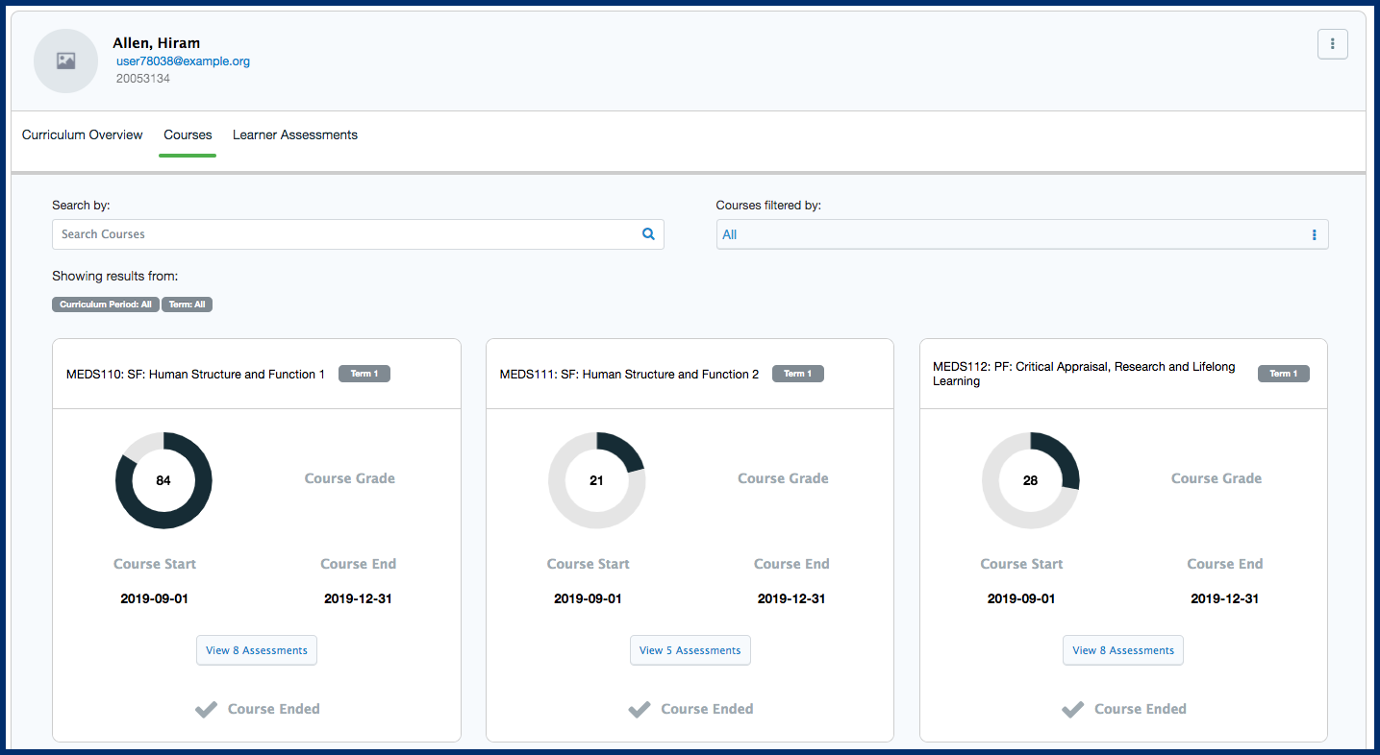Open the three-dot menu in profile header
Viewport: 1380px width, 755px height.
(x=1332, y=44)
